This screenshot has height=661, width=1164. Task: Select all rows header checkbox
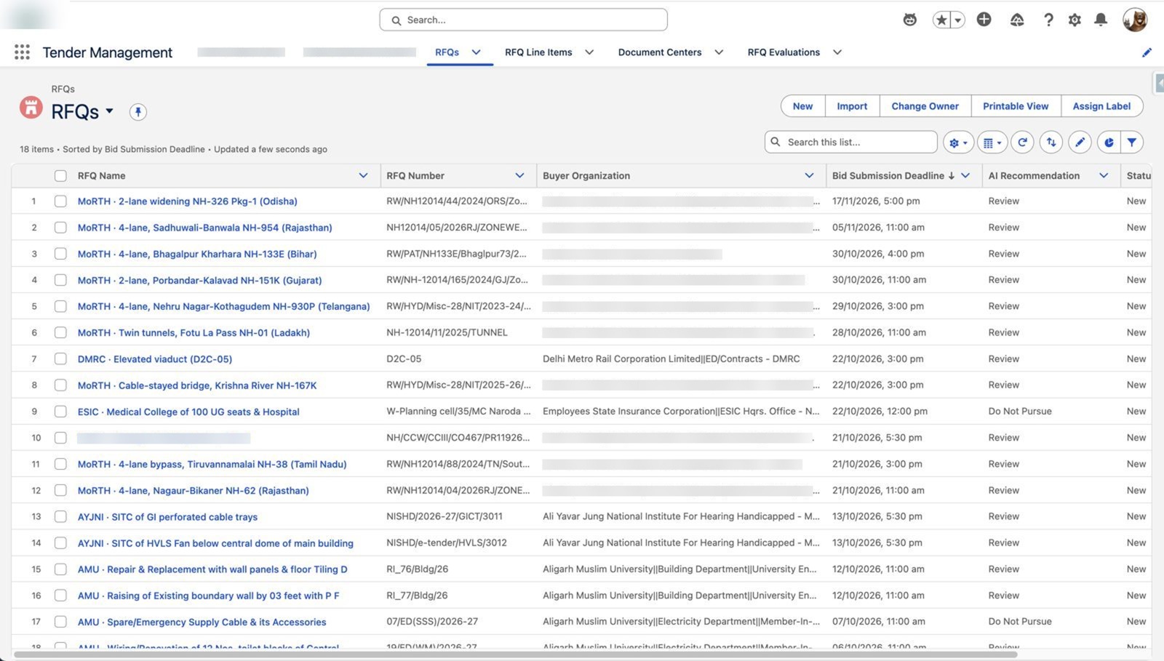(60, 176)
